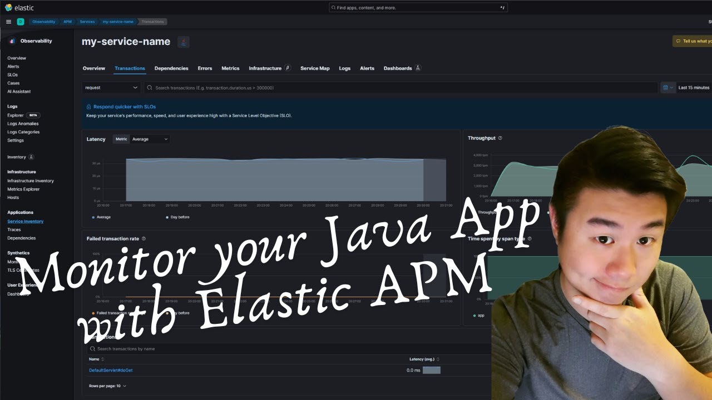Focus the Search transactions by name field

(x=289, y=349)
